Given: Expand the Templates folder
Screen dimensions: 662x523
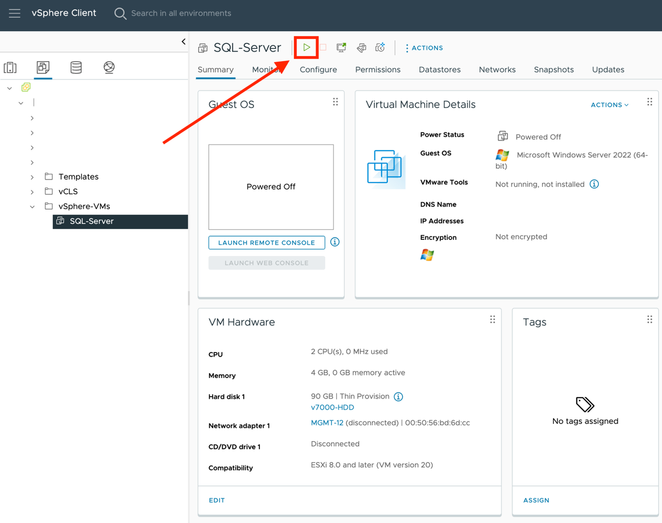Looking at the screenshot, I should [x=32, y=177].
